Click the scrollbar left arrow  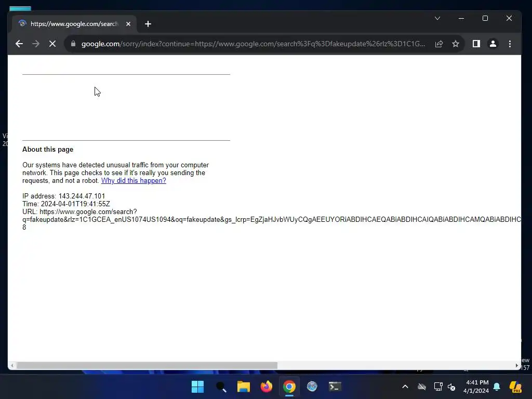12,365
